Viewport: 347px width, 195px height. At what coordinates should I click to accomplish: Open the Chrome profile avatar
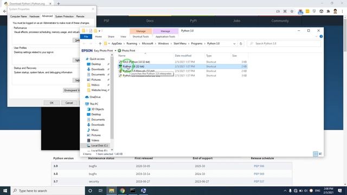coord(335,11)
